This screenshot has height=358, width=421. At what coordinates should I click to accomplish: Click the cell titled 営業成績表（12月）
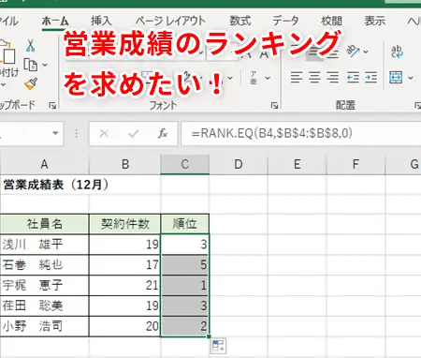coord(44,185)
